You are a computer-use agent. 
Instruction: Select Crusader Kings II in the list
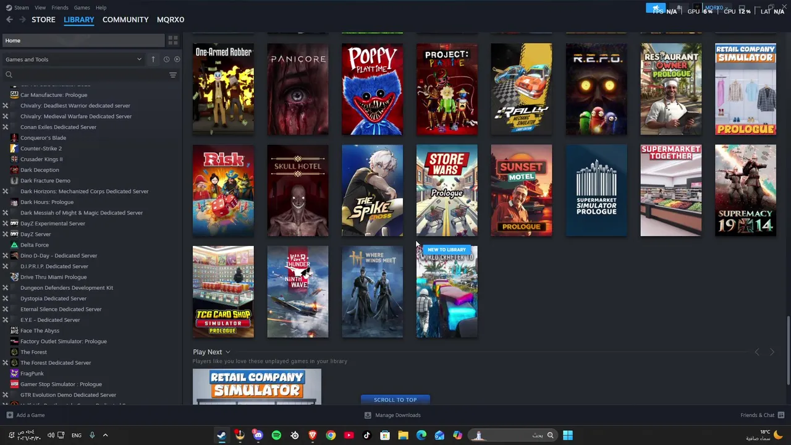(41, 159)
